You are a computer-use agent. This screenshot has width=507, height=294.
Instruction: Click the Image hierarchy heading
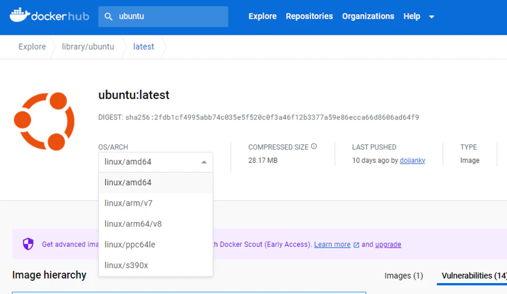pyautogui.click(x=49, y=275)
